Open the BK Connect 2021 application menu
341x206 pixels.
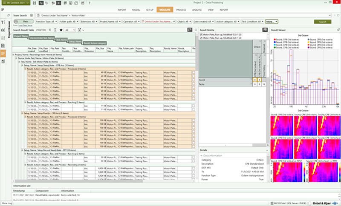coord(16,3)
